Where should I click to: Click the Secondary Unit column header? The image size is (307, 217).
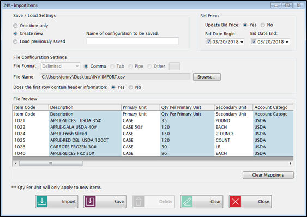point(233,107)
